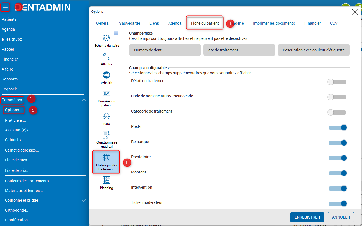Select Historique des traitements section
This screenshot has width=362, height=226.
click(106, 162)
